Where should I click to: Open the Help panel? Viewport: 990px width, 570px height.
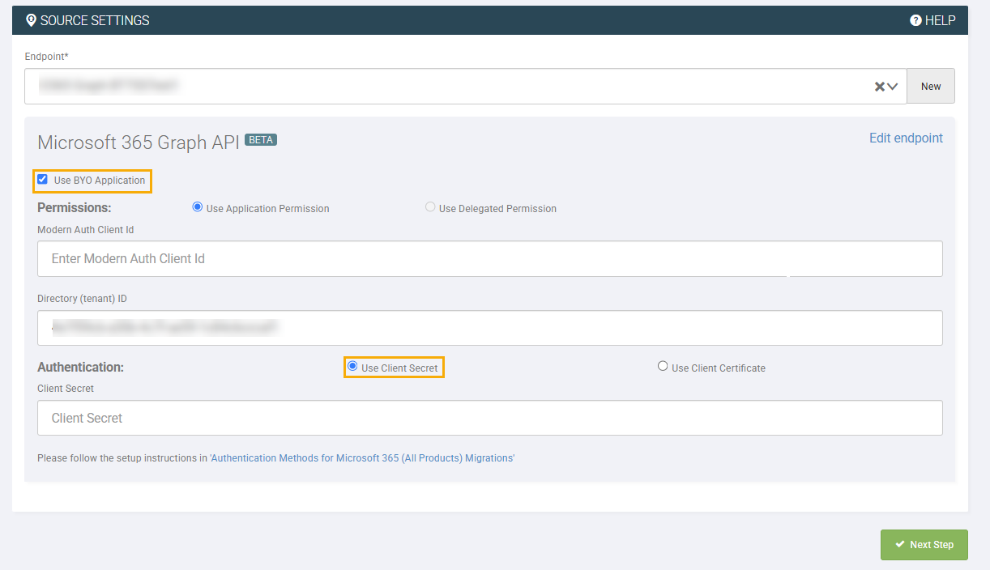(x=932, y=20)
